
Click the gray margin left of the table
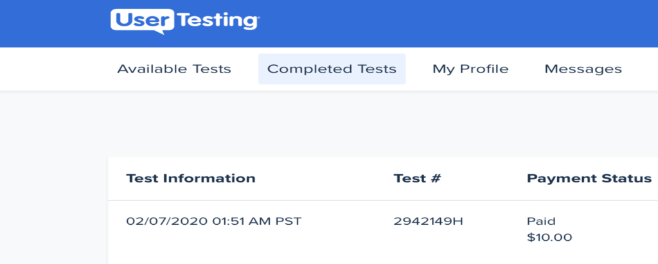coord(54,210)
